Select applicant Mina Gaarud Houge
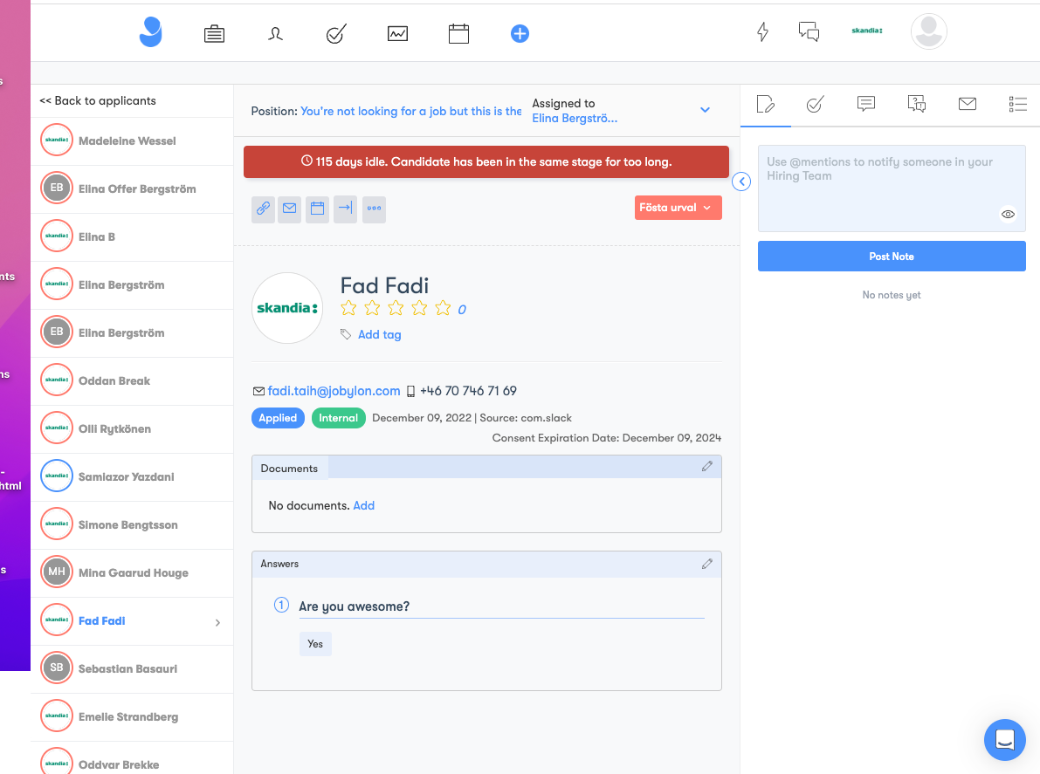1040x774 pixels. [132, 572]
